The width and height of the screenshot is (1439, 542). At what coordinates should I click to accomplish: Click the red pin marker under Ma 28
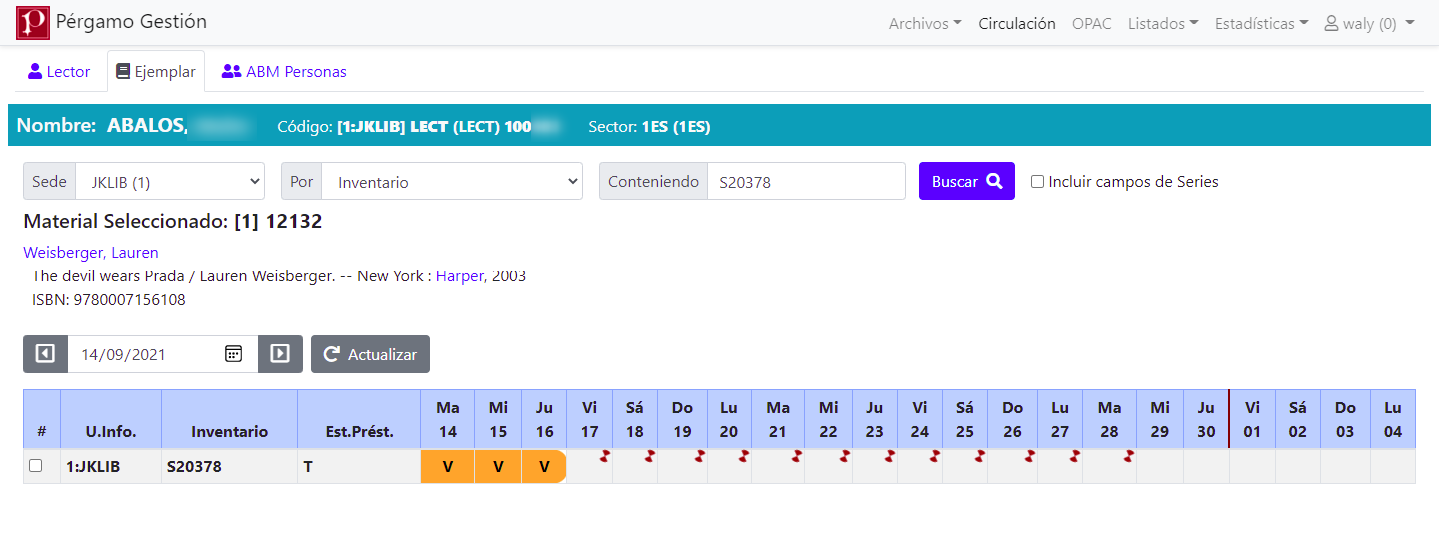[x=1128, y=456]
